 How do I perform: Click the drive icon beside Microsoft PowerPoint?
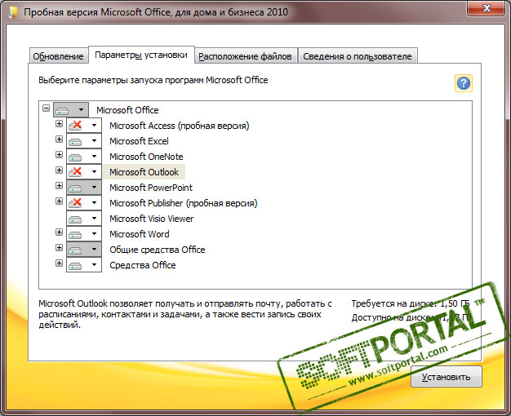pos(75,188)
